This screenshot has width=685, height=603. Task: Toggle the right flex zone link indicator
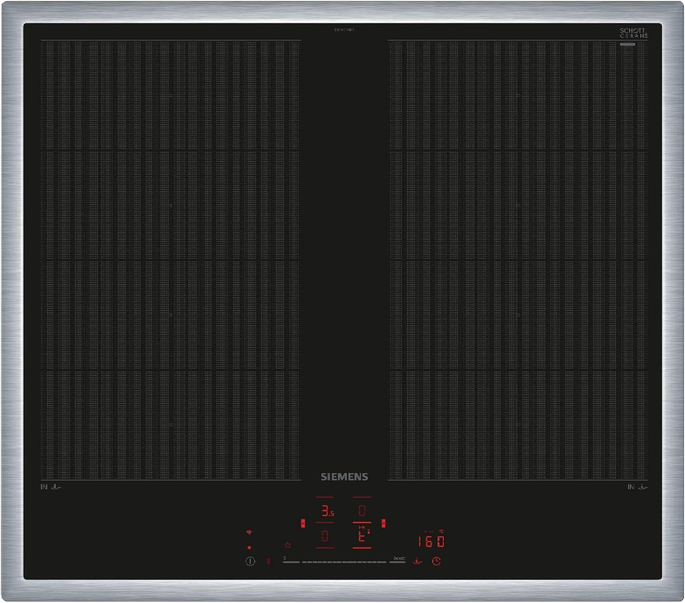(x=384, y=523)
